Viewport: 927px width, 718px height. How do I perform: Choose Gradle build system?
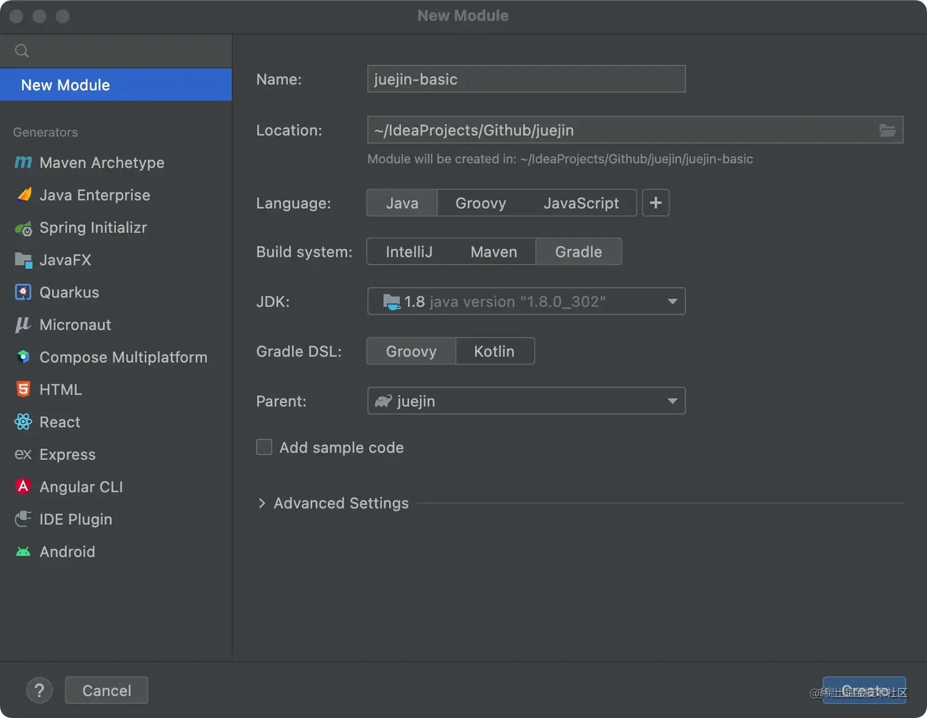579,252
